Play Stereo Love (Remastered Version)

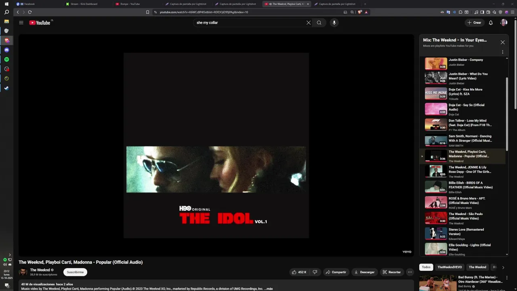point(462,234)
